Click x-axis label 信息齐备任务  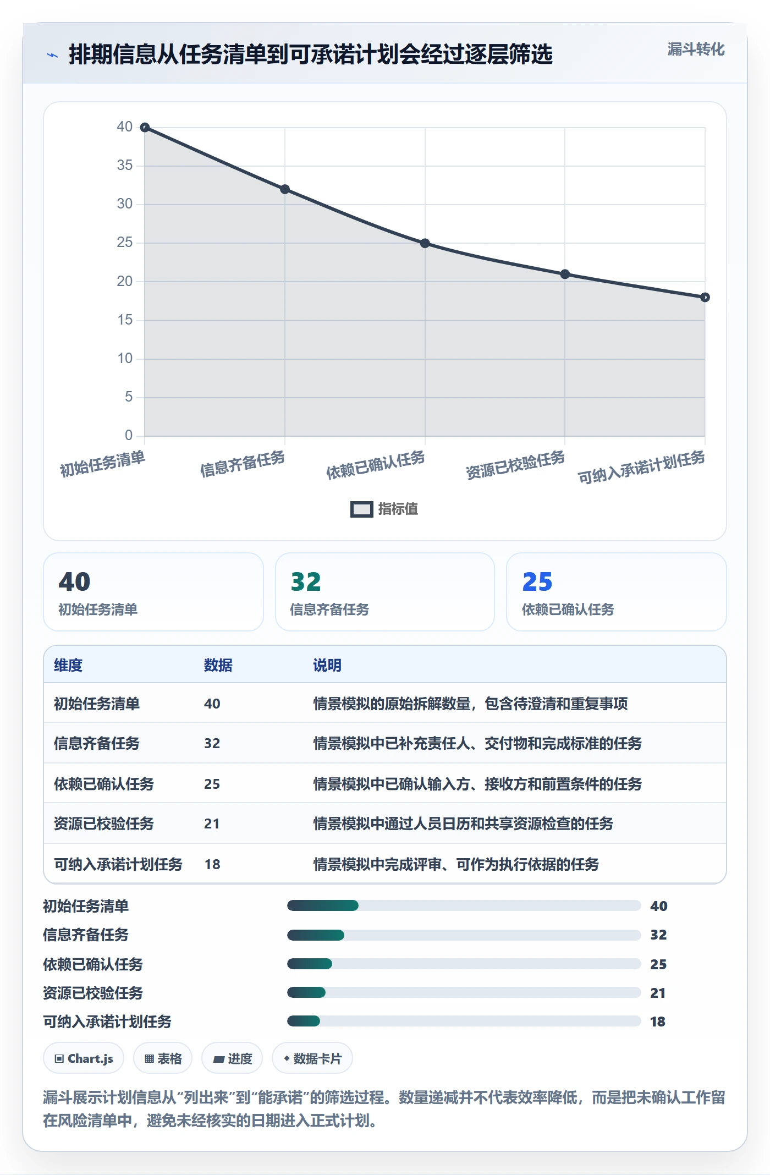pyautogui.click(x=243, y=463)
